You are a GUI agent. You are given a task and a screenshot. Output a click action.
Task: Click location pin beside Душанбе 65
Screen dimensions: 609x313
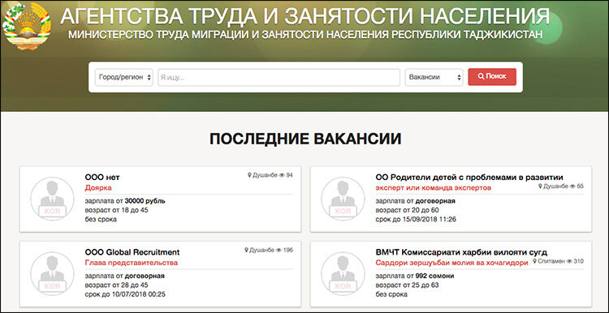tap(541, 187)
